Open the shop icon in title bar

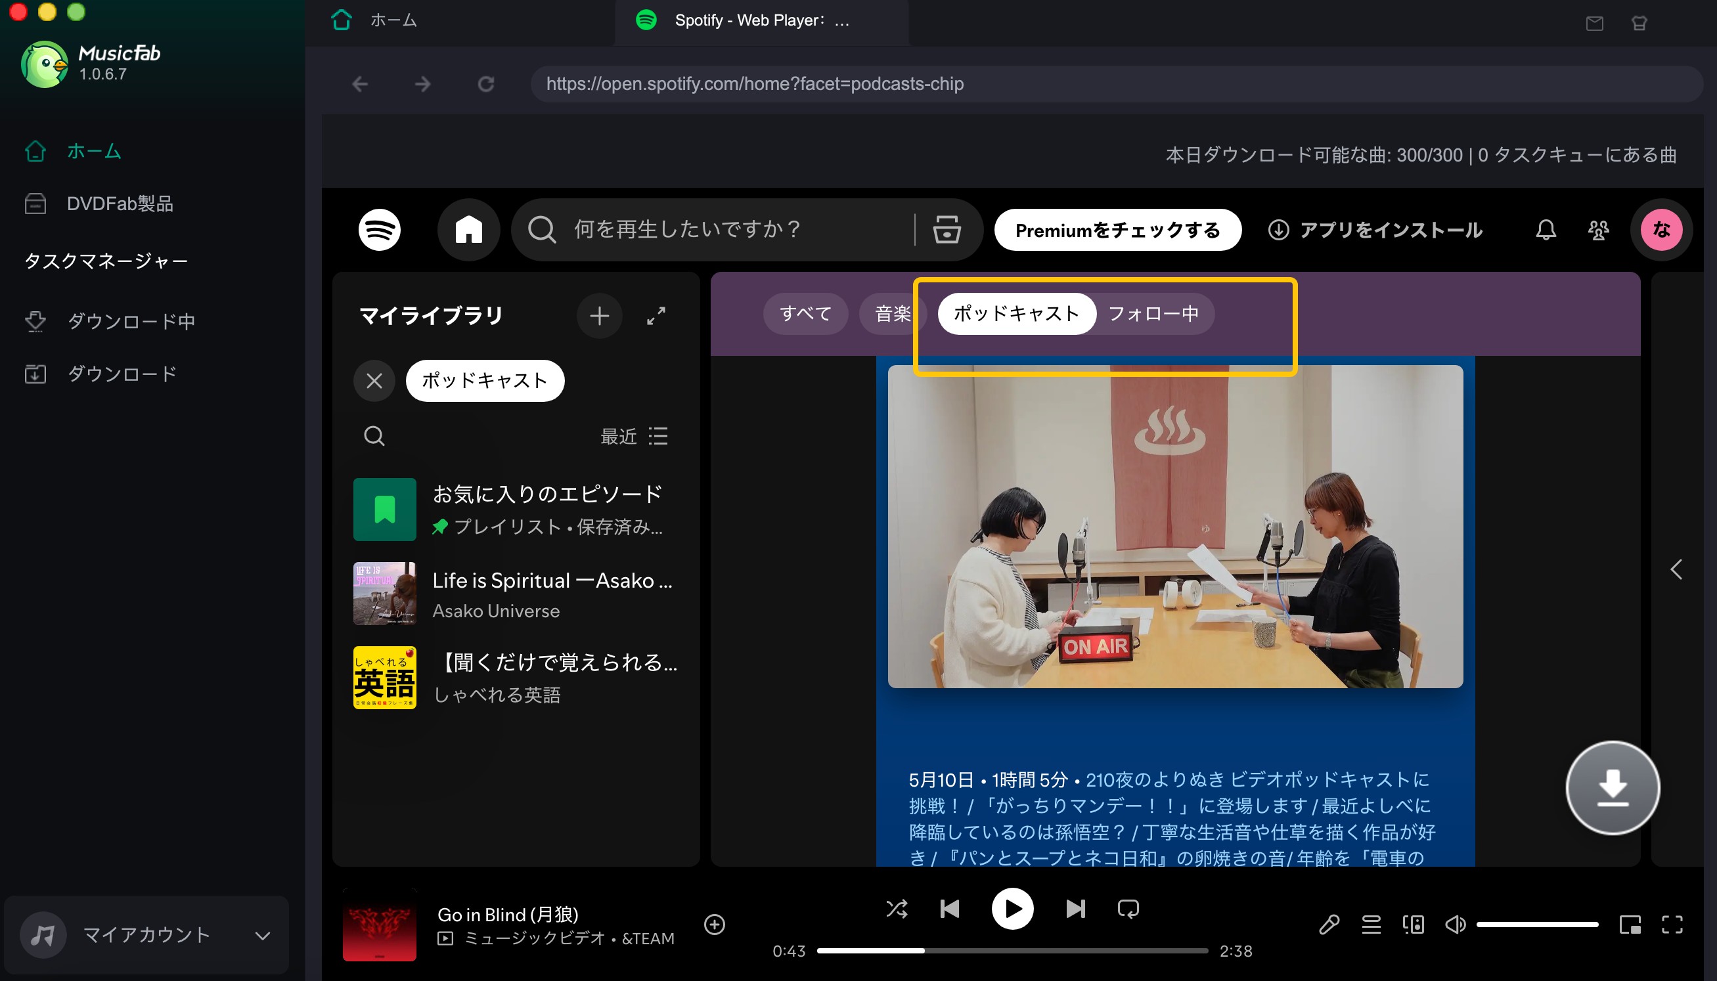pos(1639,24)
